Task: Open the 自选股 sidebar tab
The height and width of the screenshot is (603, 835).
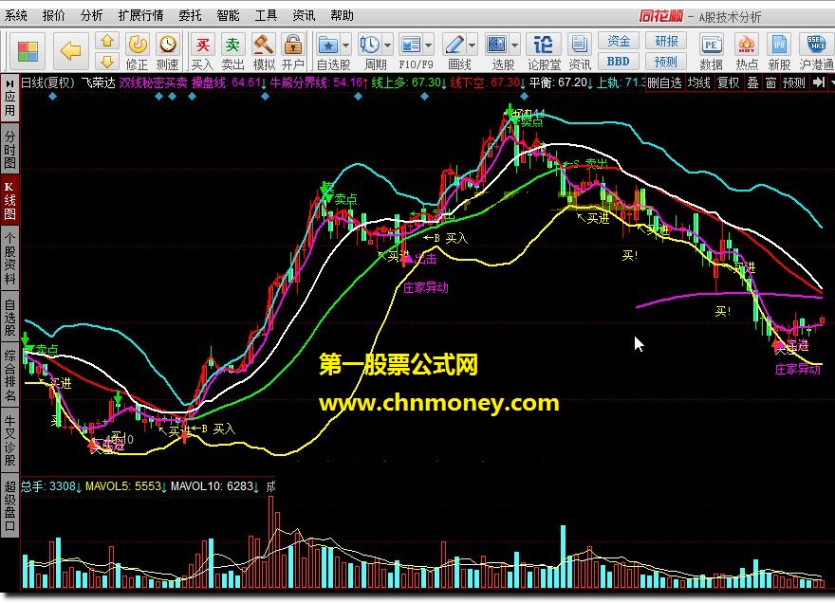Action: pos(9,318)
